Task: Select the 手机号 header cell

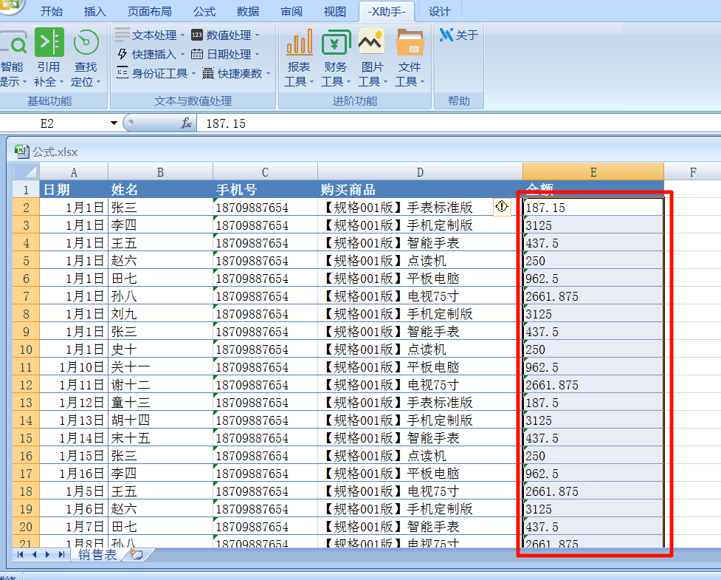Action: 265,189
